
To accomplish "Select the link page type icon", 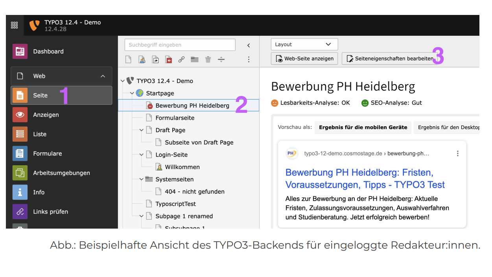I will pyautogui.click(x=181, y=59).
